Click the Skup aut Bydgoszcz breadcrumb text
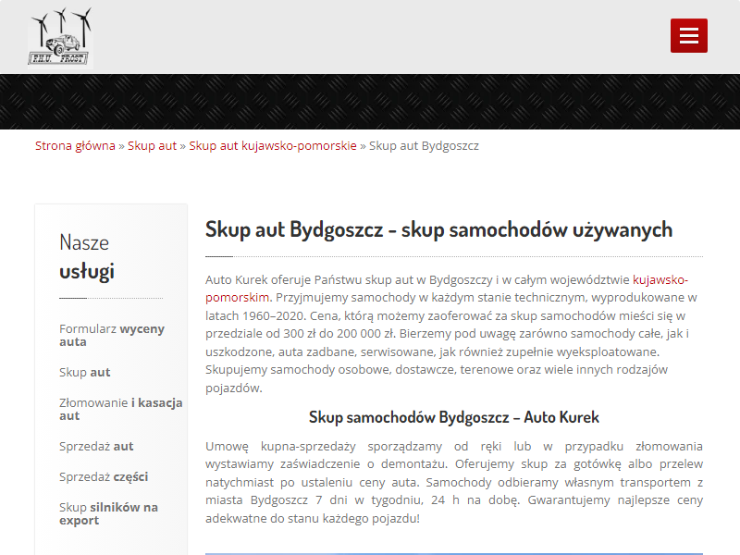Viewport: 740px width, 555px height. [x=424, y=146]
